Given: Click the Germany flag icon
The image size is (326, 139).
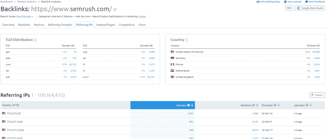Looking at the screenshot, I should pos(172,58).
